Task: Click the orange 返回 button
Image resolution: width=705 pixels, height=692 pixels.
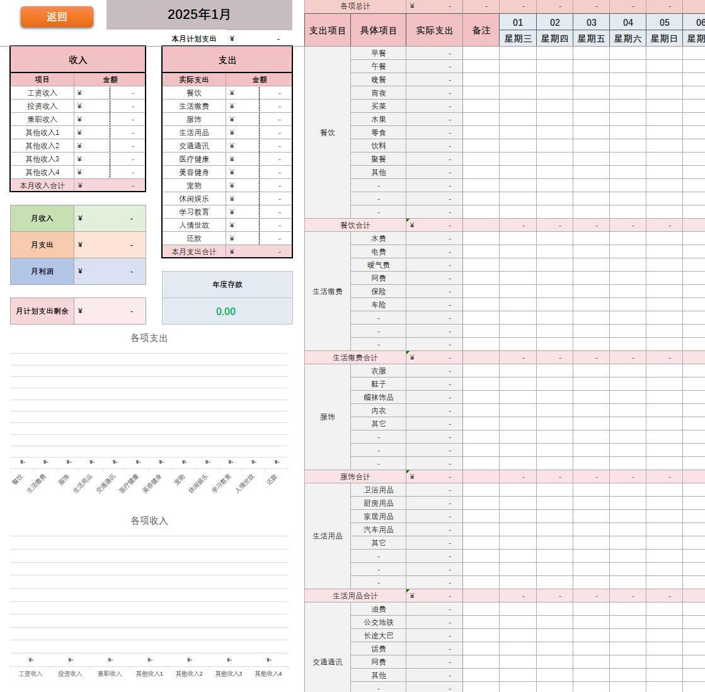Action: pyautogui.click(x=57, y=17)
